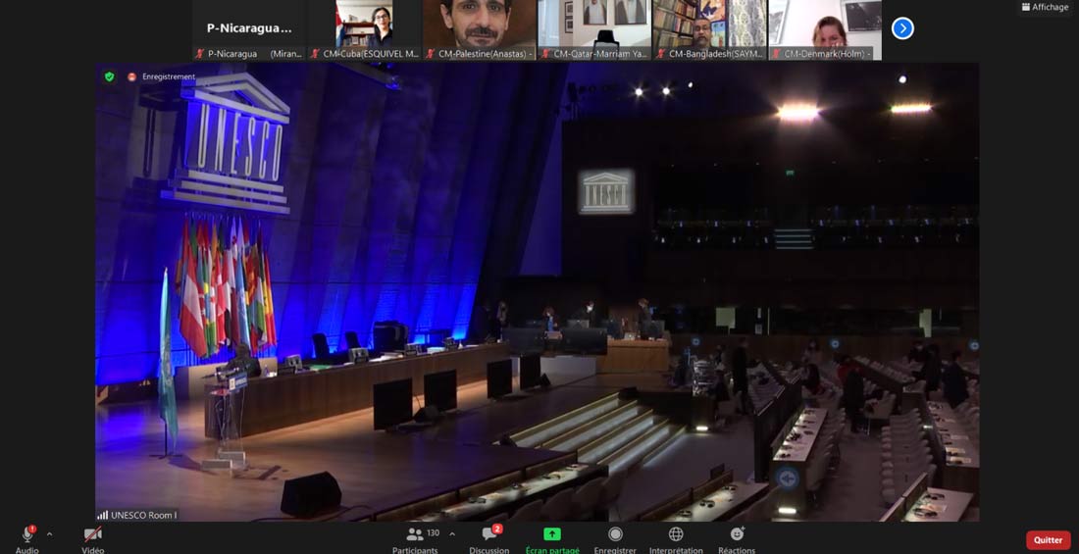The image size is (1079, 554).
Task: Click the muted mic icon on CM-Cuba
Action: [x=315, y=54]
